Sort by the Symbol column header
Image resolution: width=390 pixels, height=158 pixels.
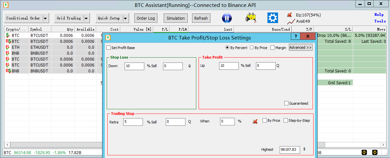tap(40, 29)
